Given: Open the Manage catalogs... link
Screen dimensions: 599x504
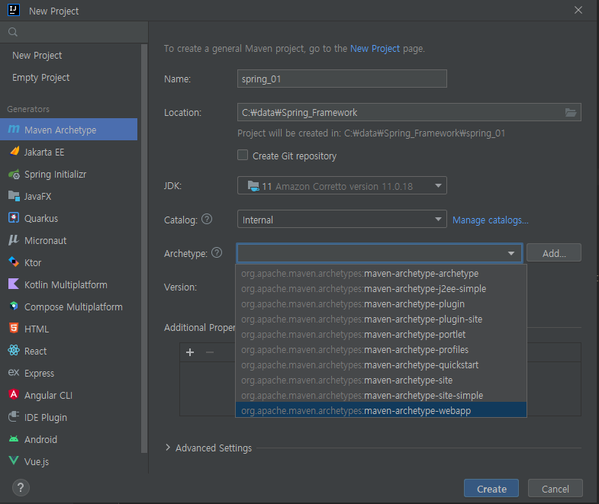Looking at the screenshot, I should tap(491, 220).
